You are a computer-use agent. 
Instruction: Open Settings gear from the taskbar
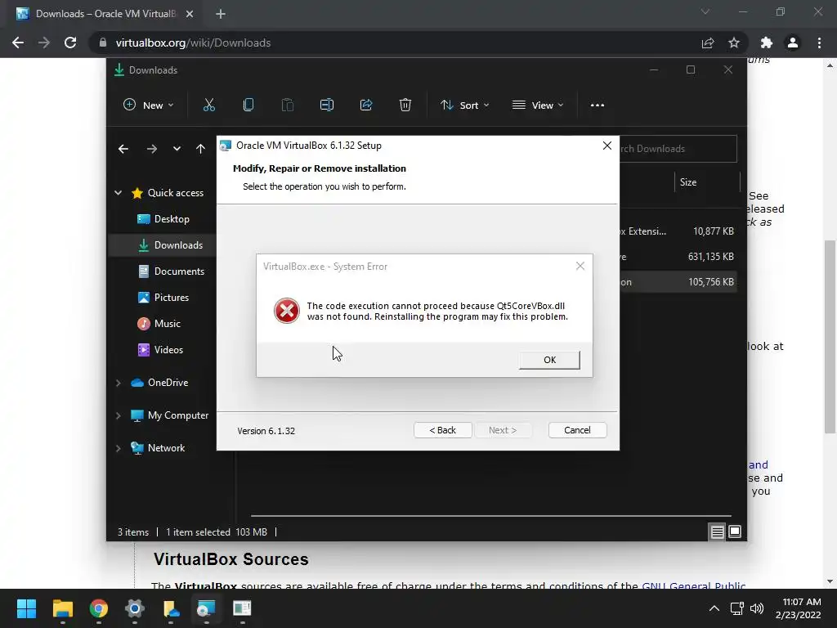(x=135, y=608)
